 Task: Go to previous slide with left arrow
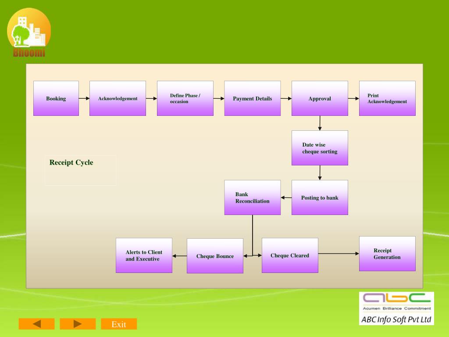point(37,324)
